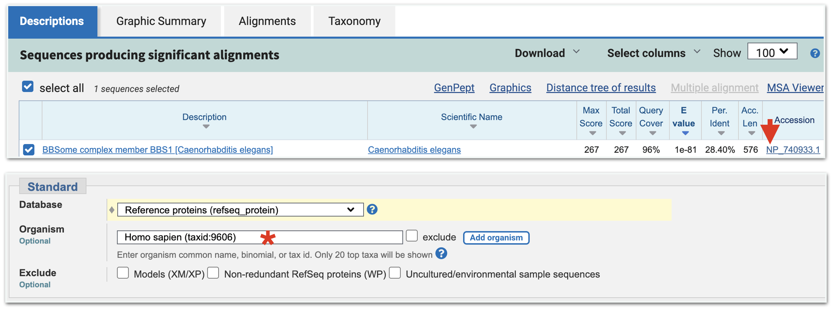Switch to the Graphic Summary tab
This screenshot has height=312, width=834.
pyautogui.click(x=161, y=21)
